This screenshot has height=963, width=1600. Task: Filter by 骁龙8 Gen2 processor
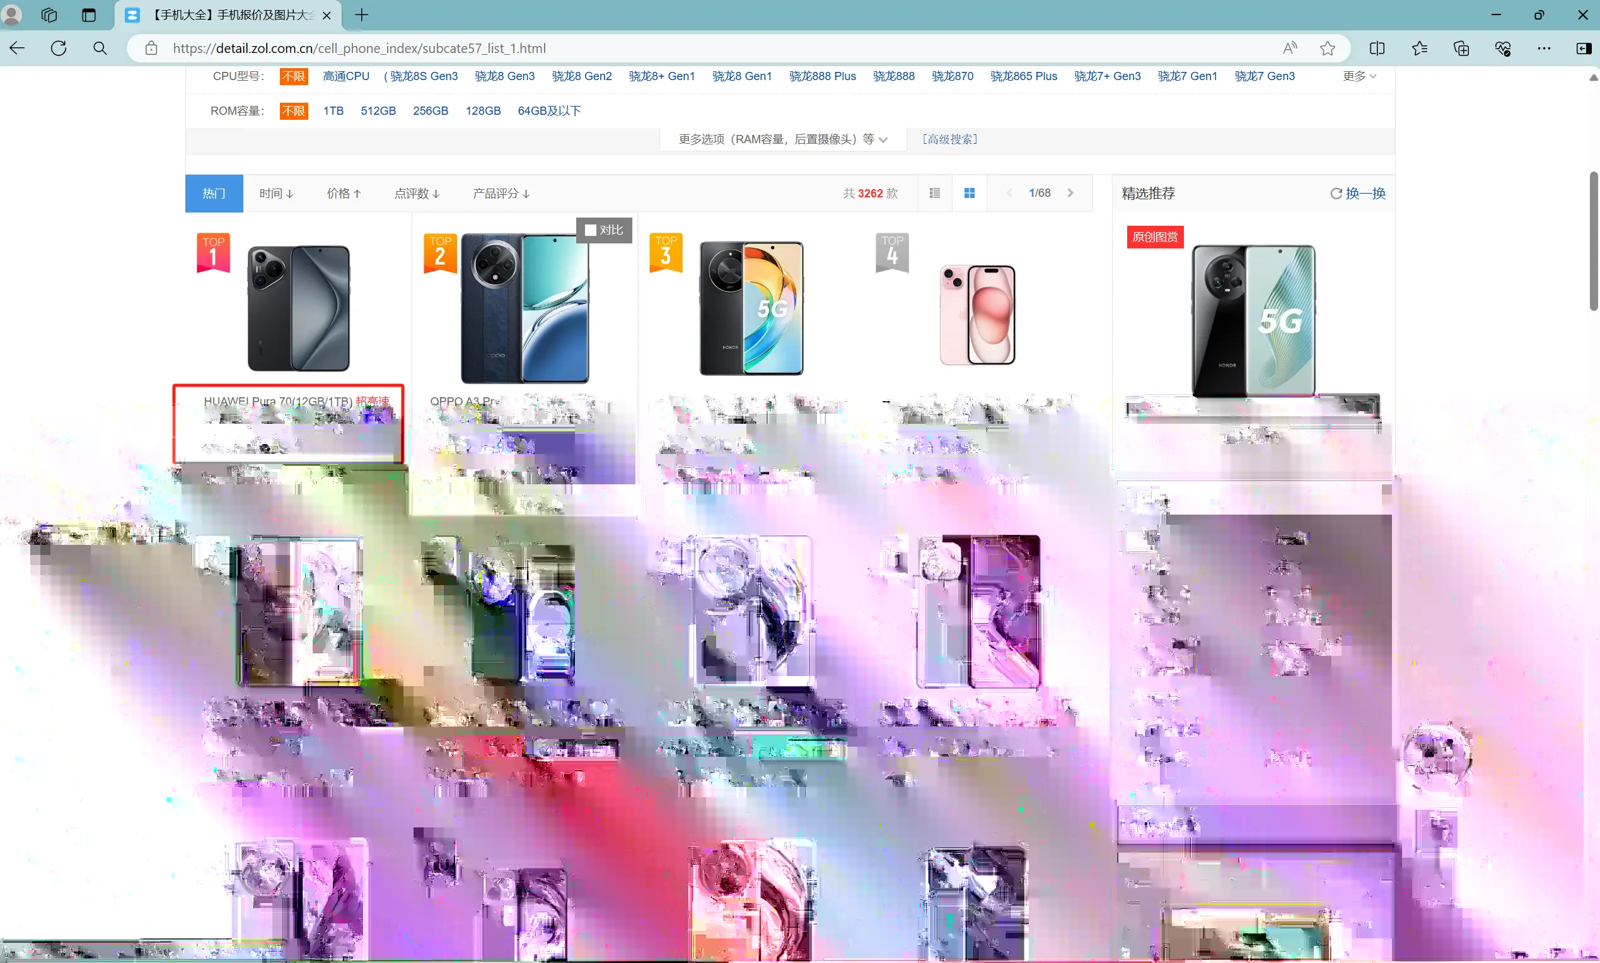(582, 76)
